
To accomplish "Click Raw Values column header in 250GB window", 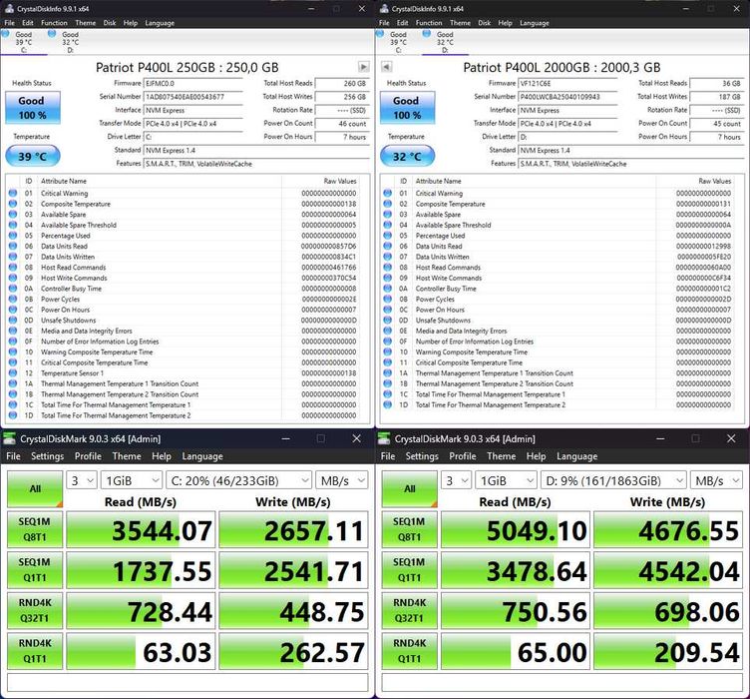I will 340,181.
